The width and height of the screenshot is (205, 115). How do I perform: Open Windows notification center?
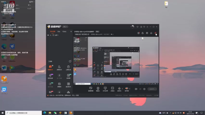201,113
